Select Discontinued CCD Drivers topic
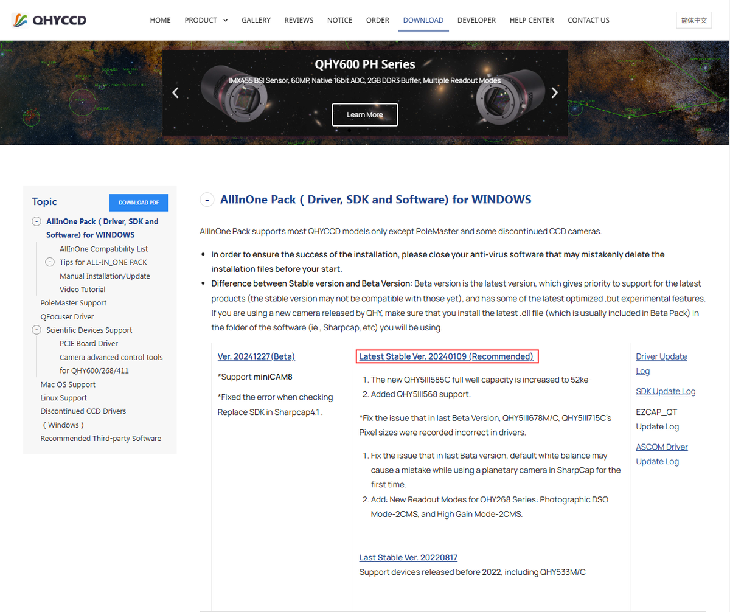Image resolution: width=730 pixels, height=612 pixels. click(x=83, y=418)
